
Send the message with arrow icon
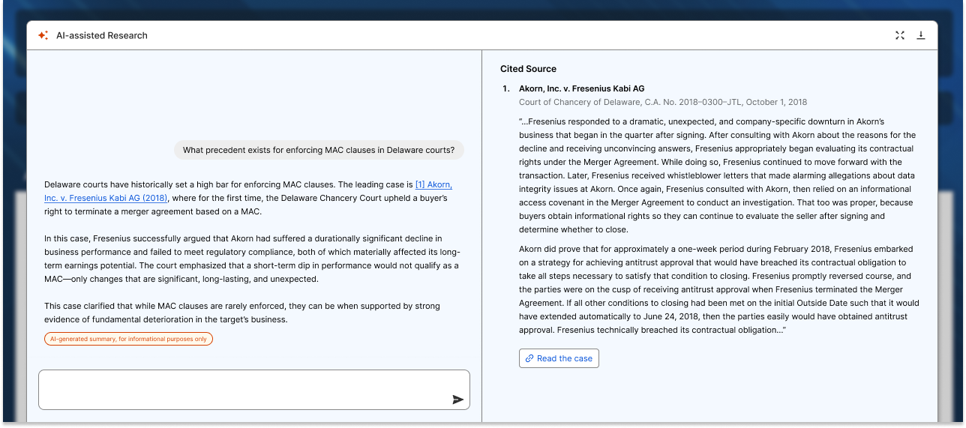[458, 400]
